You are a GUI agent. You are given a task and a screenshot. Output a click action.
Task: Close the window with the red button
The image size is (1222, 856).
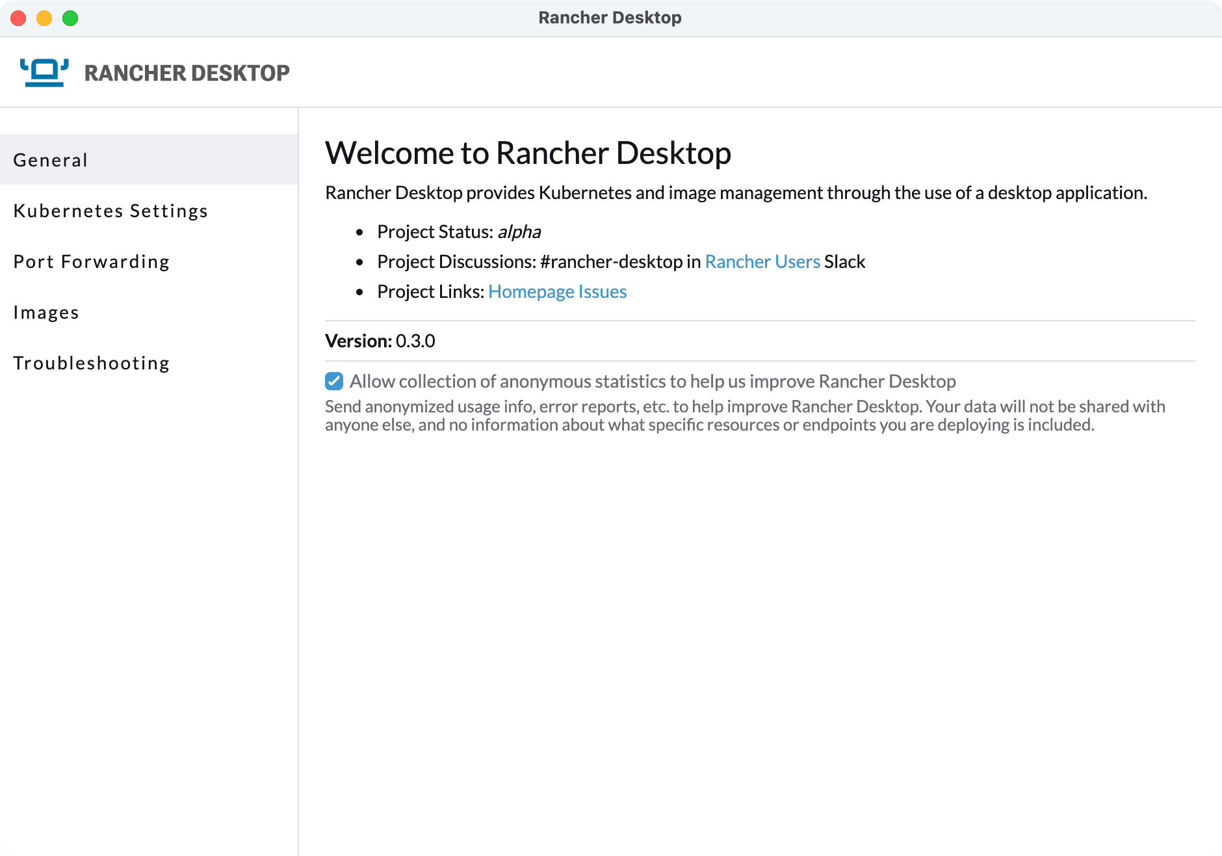(18, 18)
